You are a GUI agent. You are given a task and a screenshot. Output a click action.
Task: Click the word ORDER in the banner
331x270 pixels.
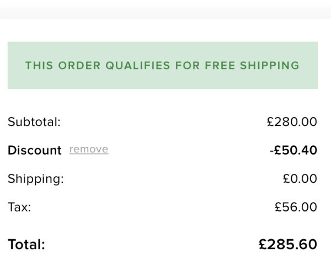tap(79, 66)
